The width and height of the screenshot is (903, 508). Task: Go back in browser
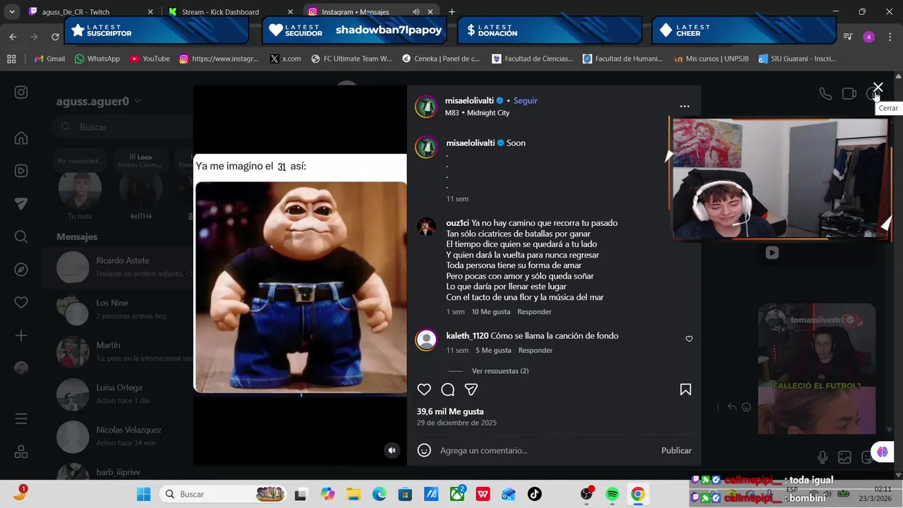coord(13,37)
